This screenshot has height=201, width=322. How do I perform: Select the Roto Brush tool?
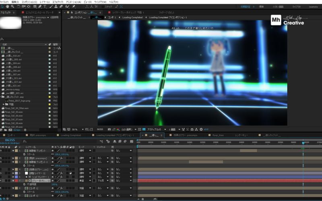pyautogui.click(x=67, y=6)
